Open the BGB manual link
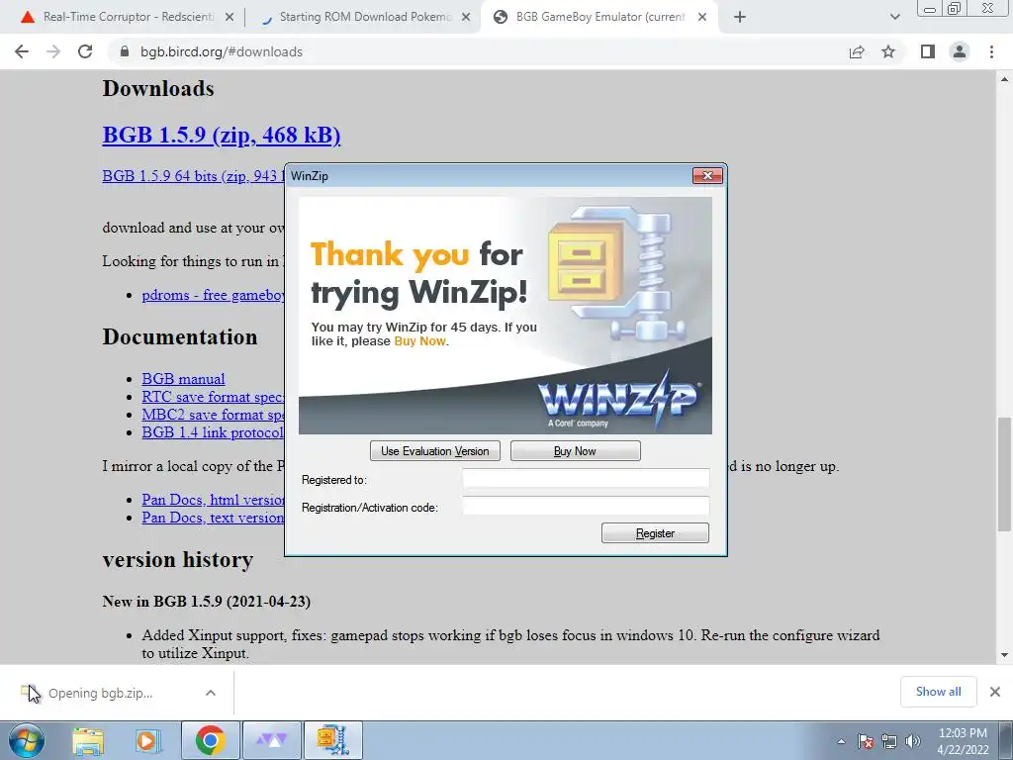 pyautogui.click(x=183, y=379)
